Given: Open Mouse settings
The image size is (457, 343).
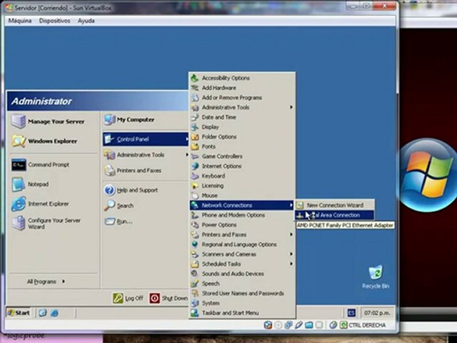Looking at the screenshot, I should point(242,195).
